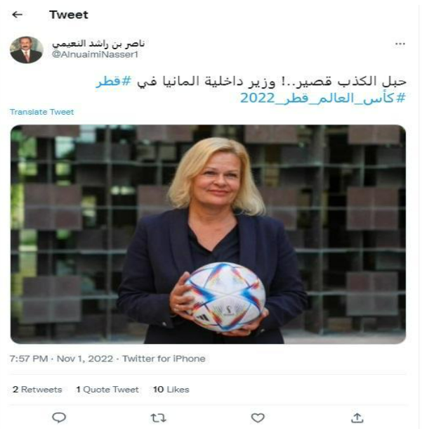Open the three-dot more options menu
Image resolution: width=422 pixels, height=429 pixels.
pyautogui.click(x=400, y=44)
